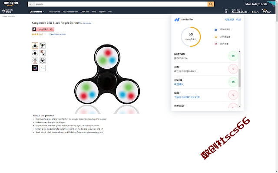278x173 pixels.
Task: Click the 收起 collapse link in panel
Action: coord(238,19)
